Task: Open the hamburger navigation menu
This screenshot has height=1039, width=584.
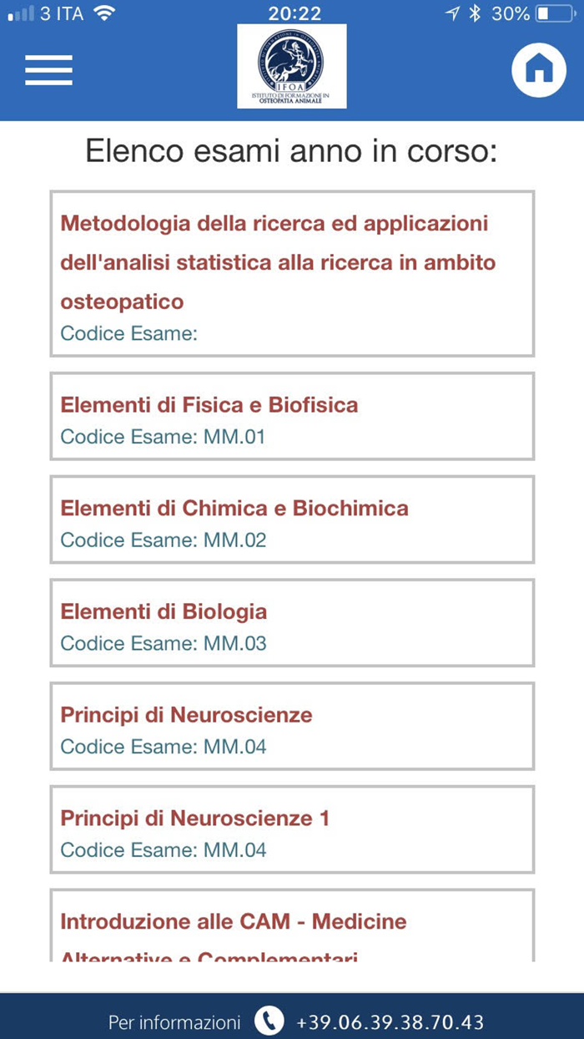Action: (x=48, y=71)
